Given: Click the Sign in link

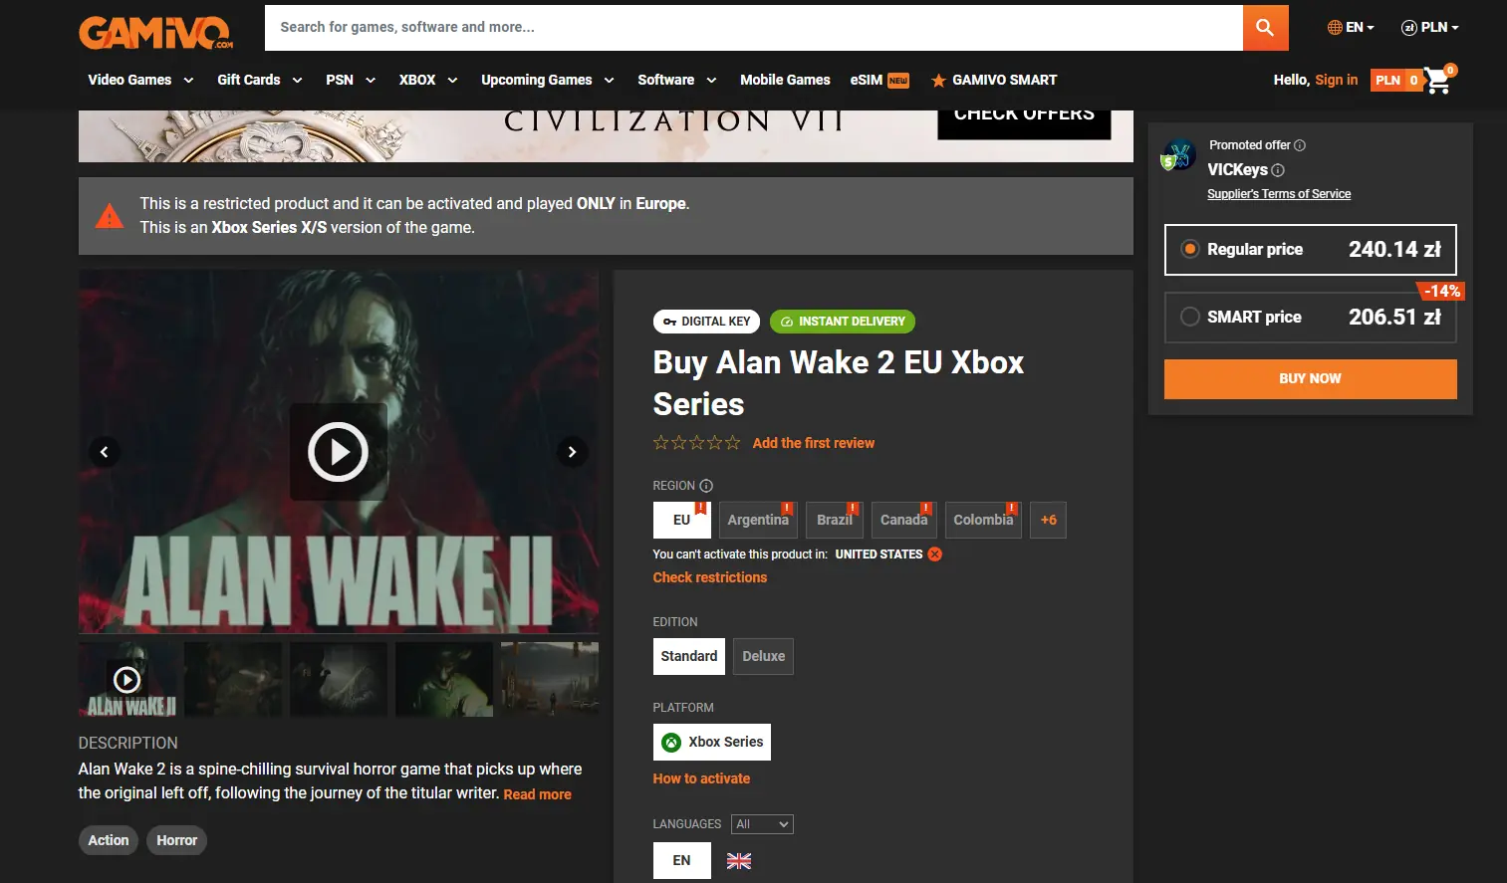Looking at the screenshot, I should [x=1336, y=80].
